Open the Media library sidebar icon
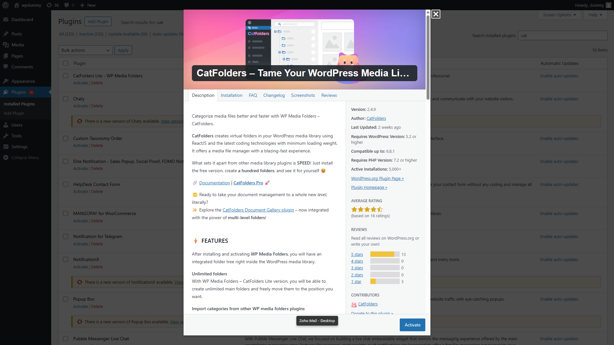 (x=6, y=45)
